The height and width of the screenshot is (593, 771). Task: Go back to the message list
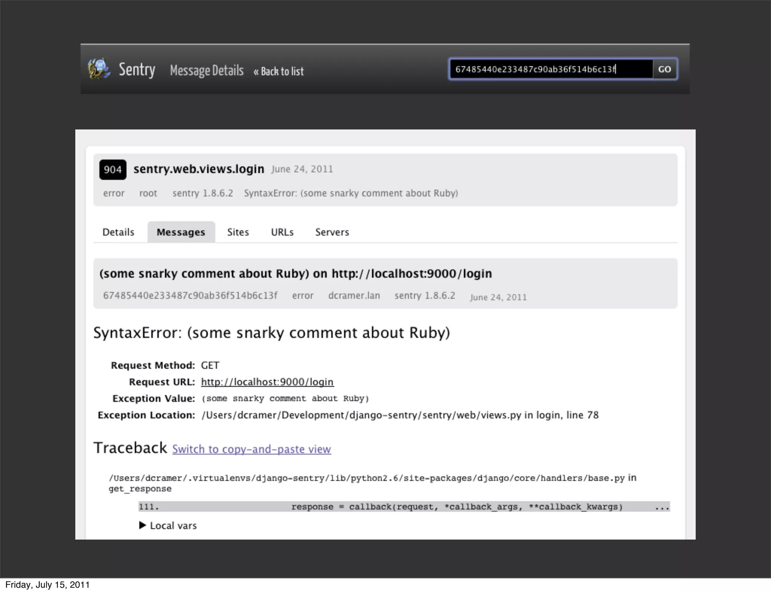tap(279, 71)
